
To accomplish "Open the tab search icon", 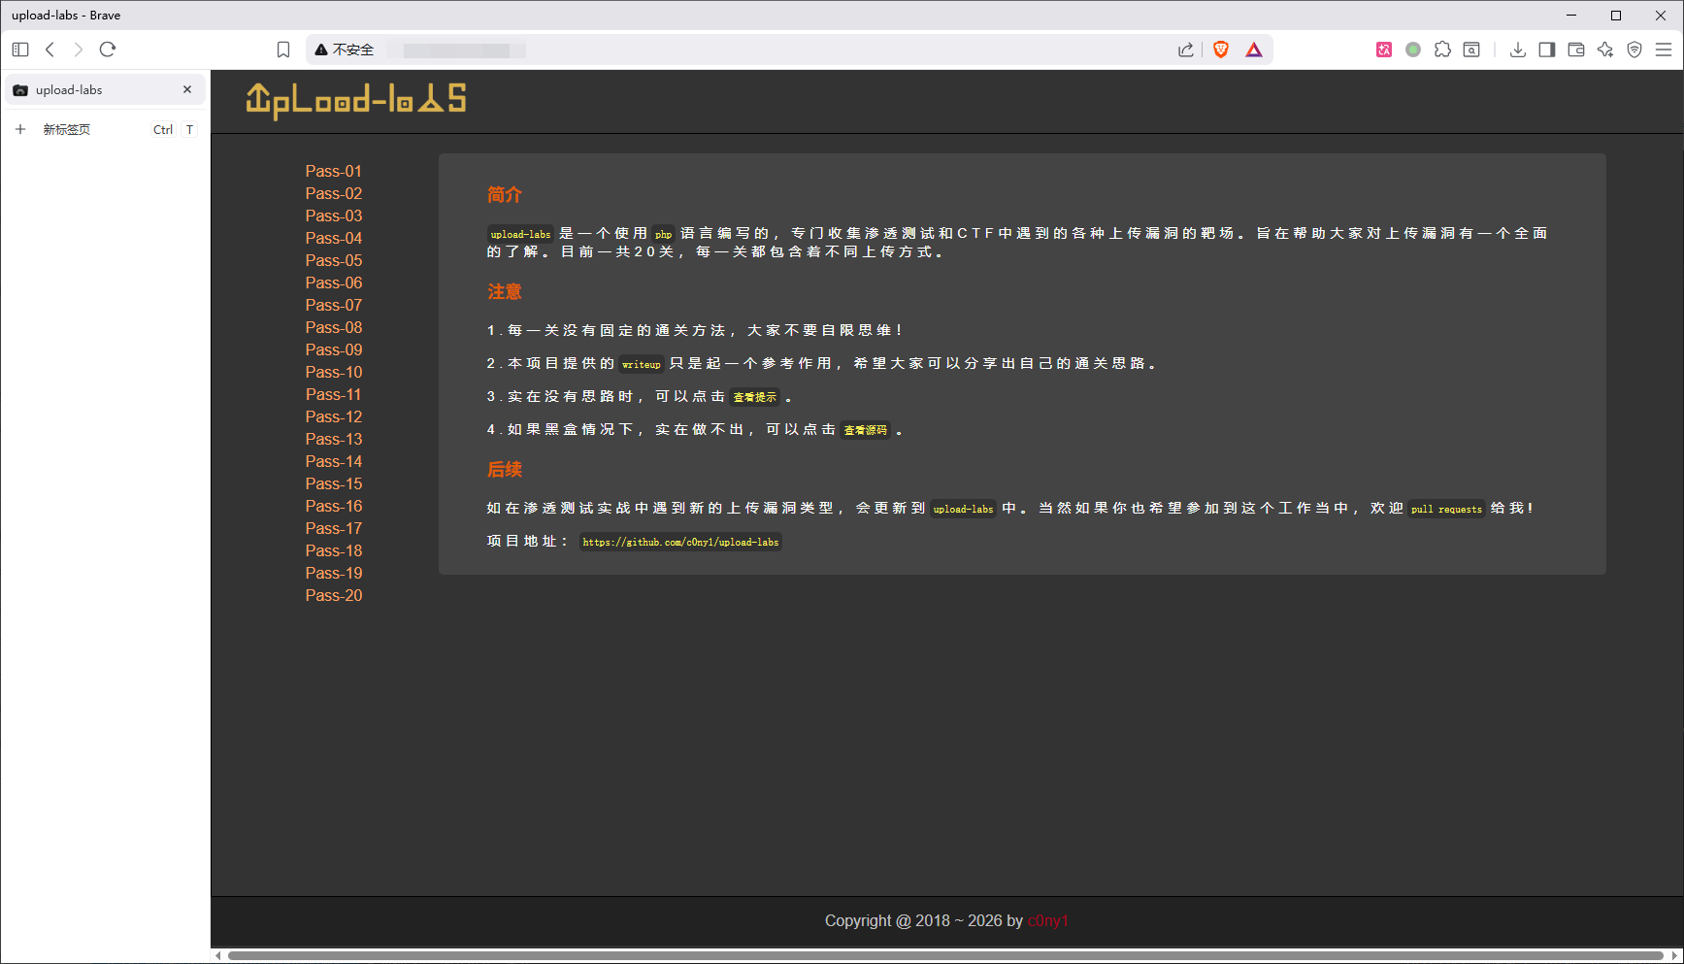I will pyautogui.click(x=1471, y=50).
